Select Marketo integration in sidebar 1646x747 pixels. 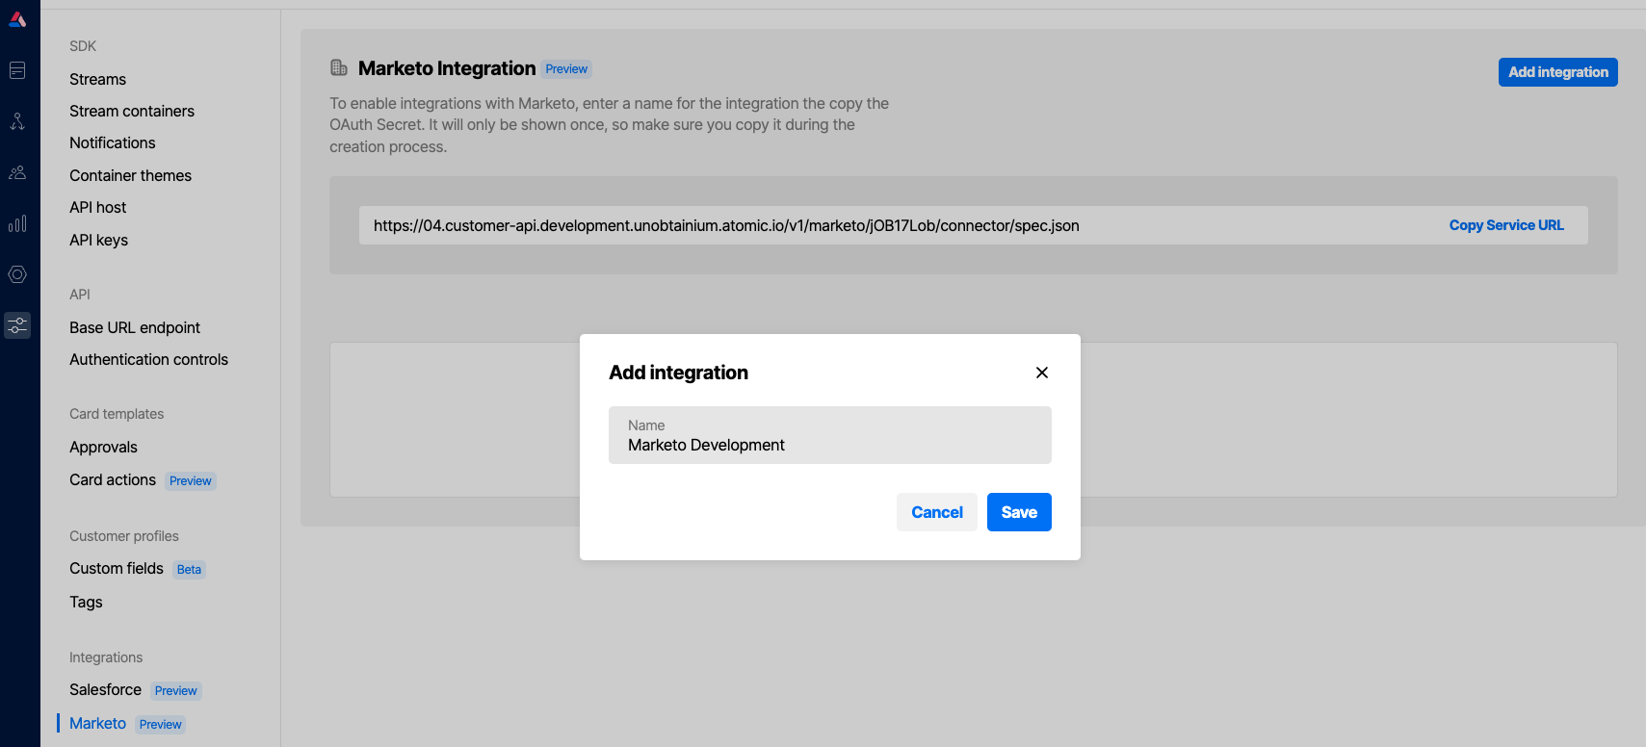coord(97,723)
